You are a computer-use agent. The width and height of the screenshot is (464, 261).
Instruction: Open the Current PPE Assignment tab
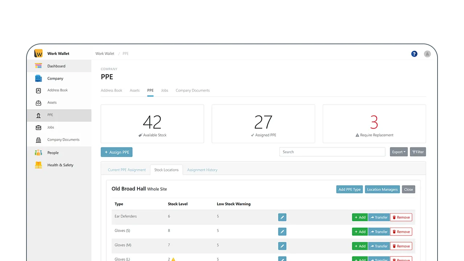click(126, 170)
